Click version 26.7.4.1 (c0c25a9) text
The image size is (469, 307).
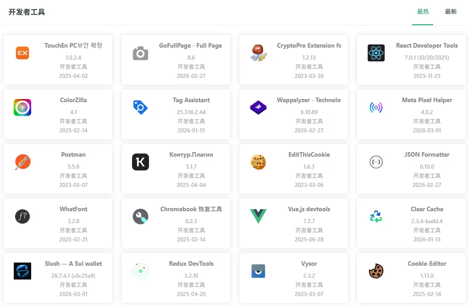coord(73,275)
